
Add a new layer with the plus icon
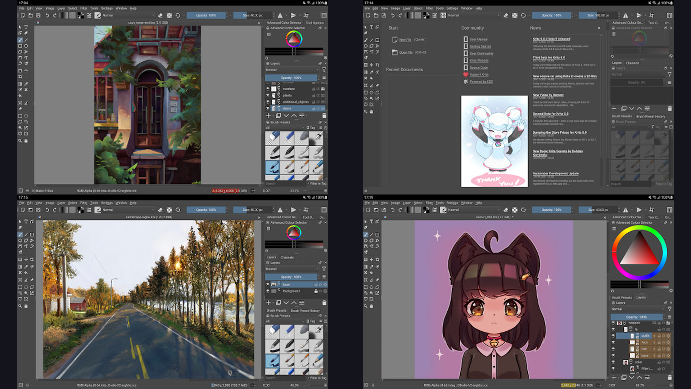coord(268,116)
